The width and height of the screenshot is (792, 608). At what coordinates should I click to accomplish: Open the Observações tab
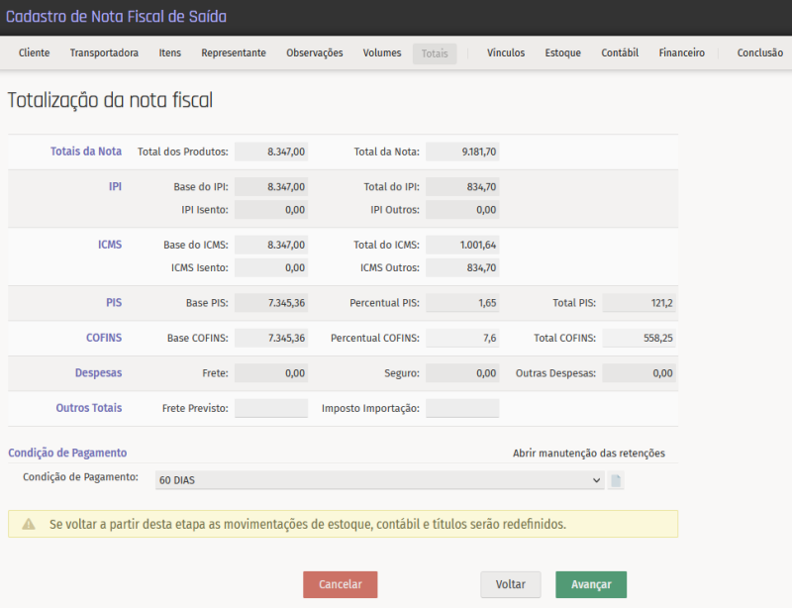315,53
